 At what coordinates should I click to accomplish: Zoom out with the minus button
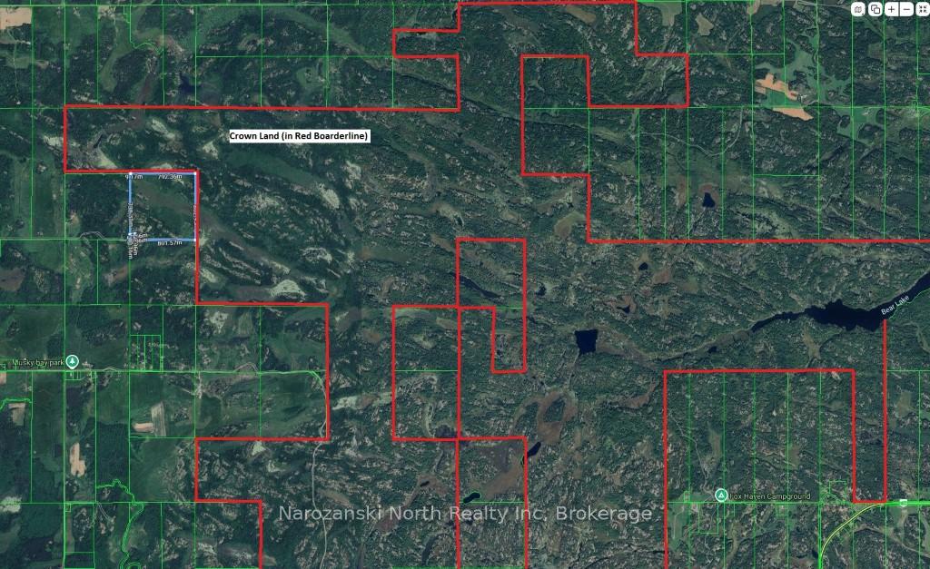[906, 9]
